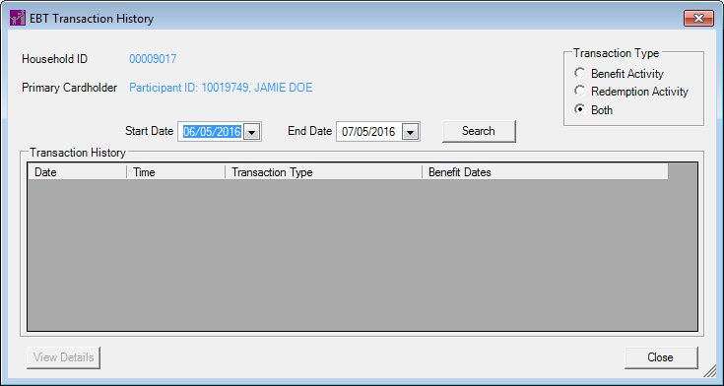Click inside the Start Date field
Image resolution: width=724 pixels, height=386 pixels.
(x=212, y=132)
